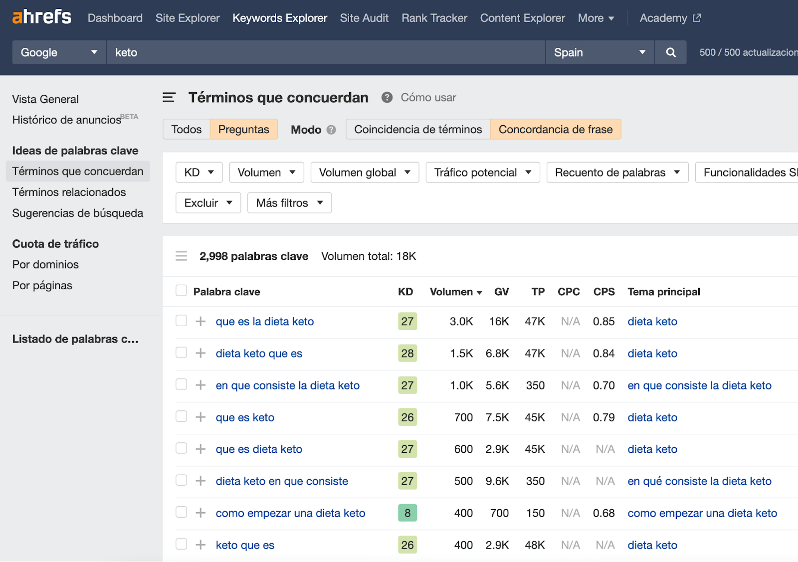Add 'que es la dieta keto' with plus icon
This screenshot has height=562, width=798.
(x=200, y=322)
